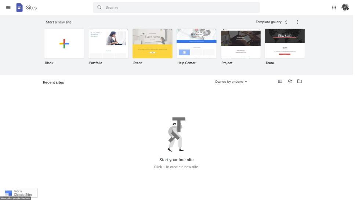Choose the Team template thumbnail

coord(285,44)
